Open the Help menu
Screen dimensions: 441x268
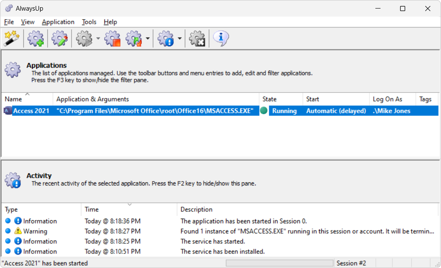[110, 22]
